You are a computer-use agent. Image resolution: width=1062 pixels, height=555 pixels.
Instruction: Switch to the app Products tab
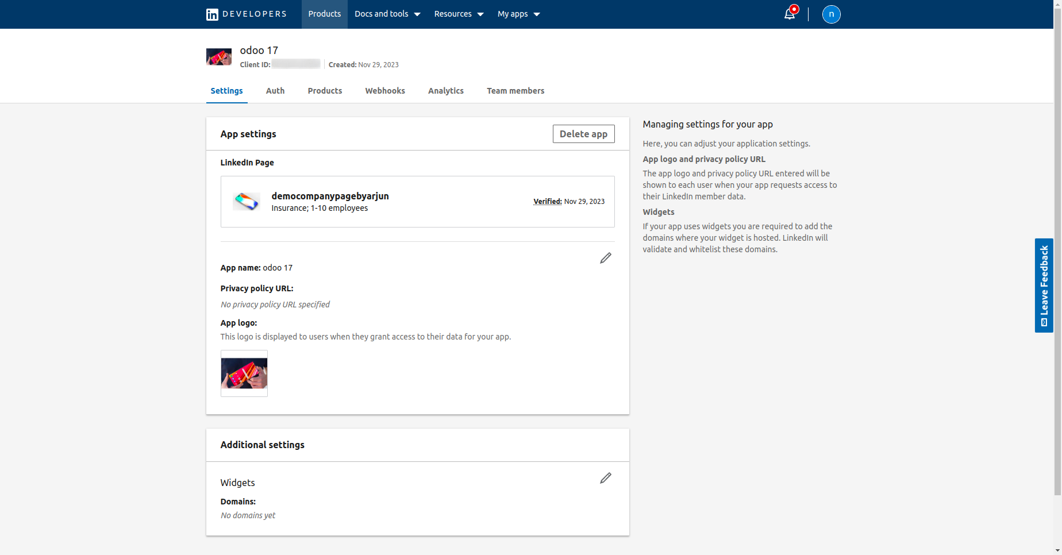point(325,91)
